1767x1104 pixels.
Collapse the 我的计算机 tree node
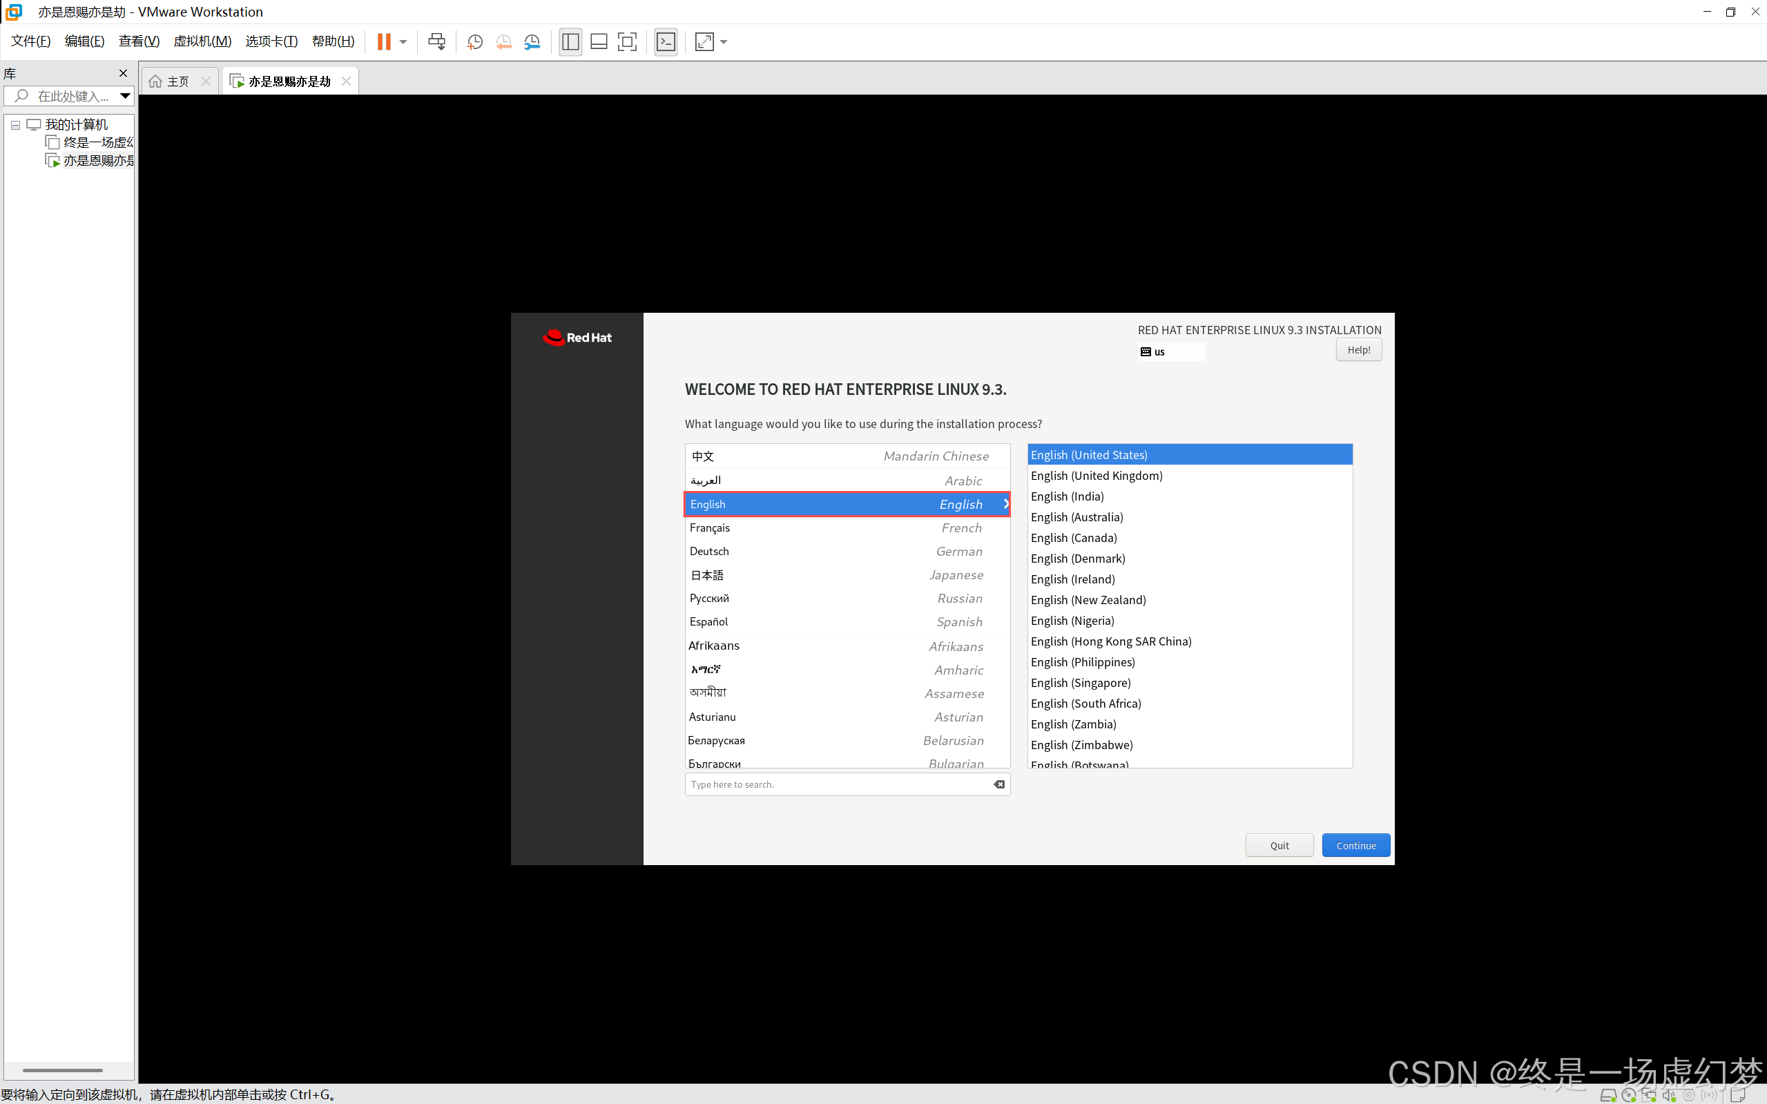pyautogui.click(x=15, y=125)
